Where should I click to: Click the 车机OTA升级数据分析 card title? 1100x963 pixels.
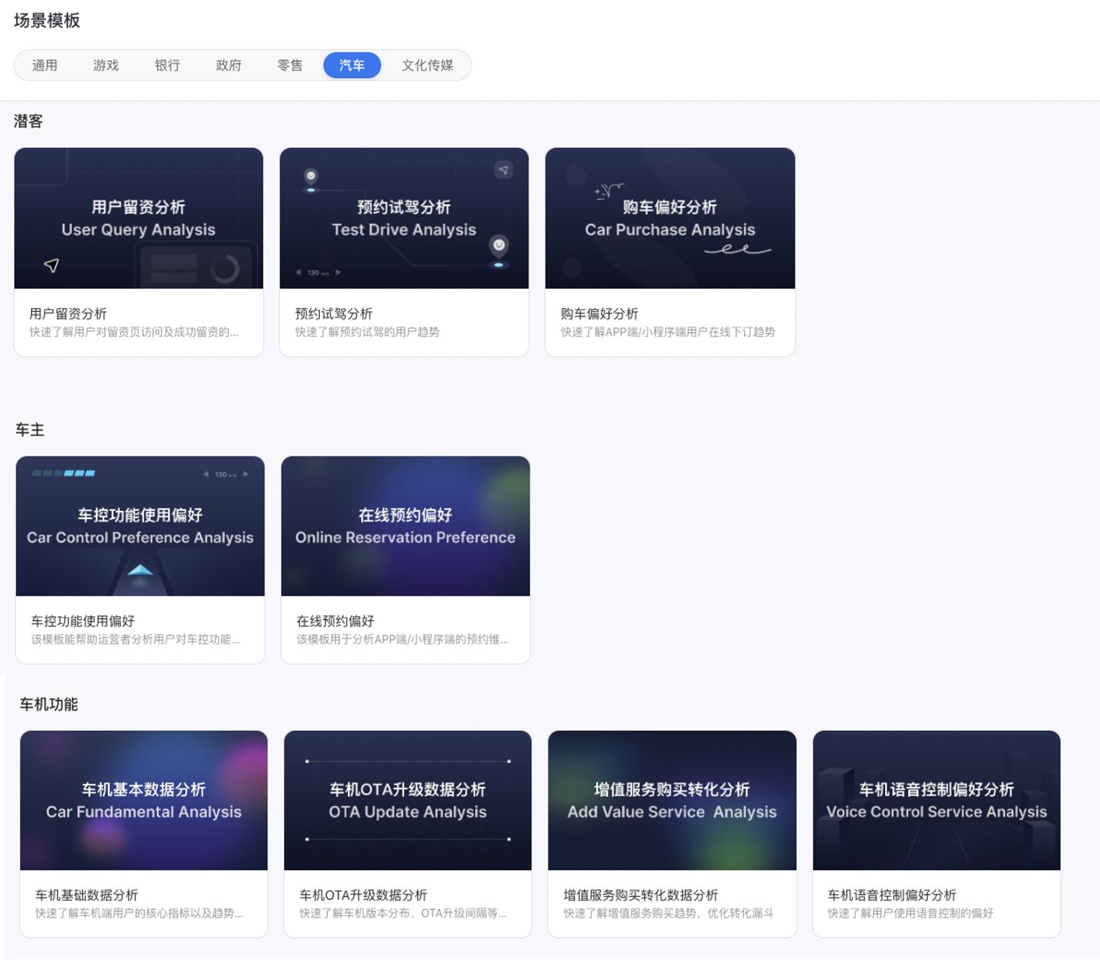(x=363, y=895)
